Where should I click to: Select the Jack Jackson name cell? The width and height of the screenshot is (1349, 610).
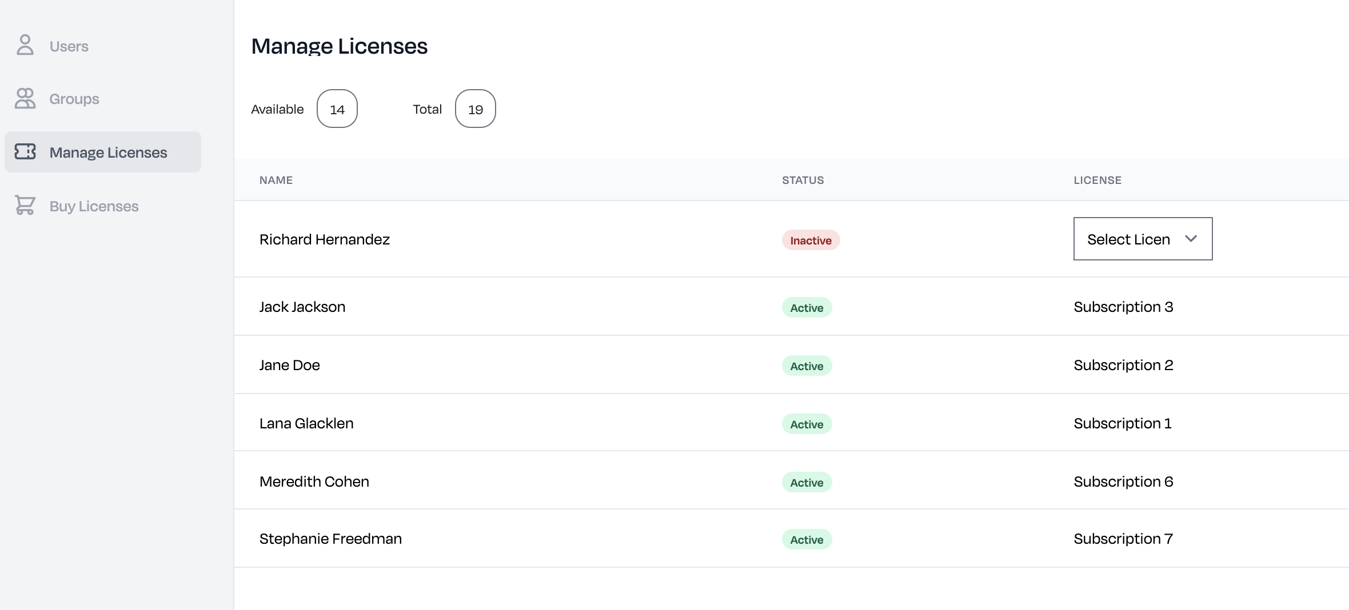pyautogui.click(x=302, y=307)
